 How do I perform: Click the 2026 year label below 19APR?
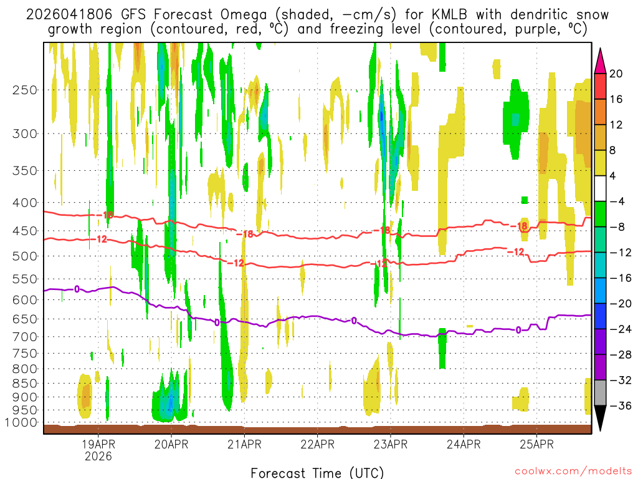(x=98, y=456)
